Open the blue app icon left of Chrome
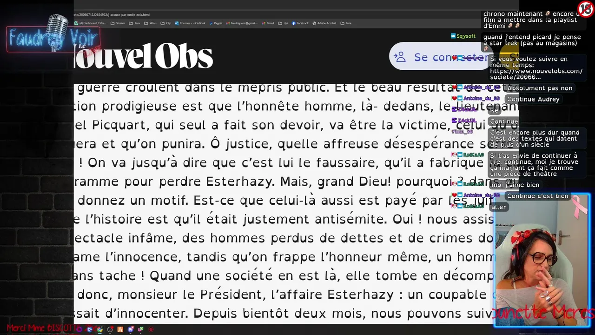 pyautogui.click(x=90, y=329)
